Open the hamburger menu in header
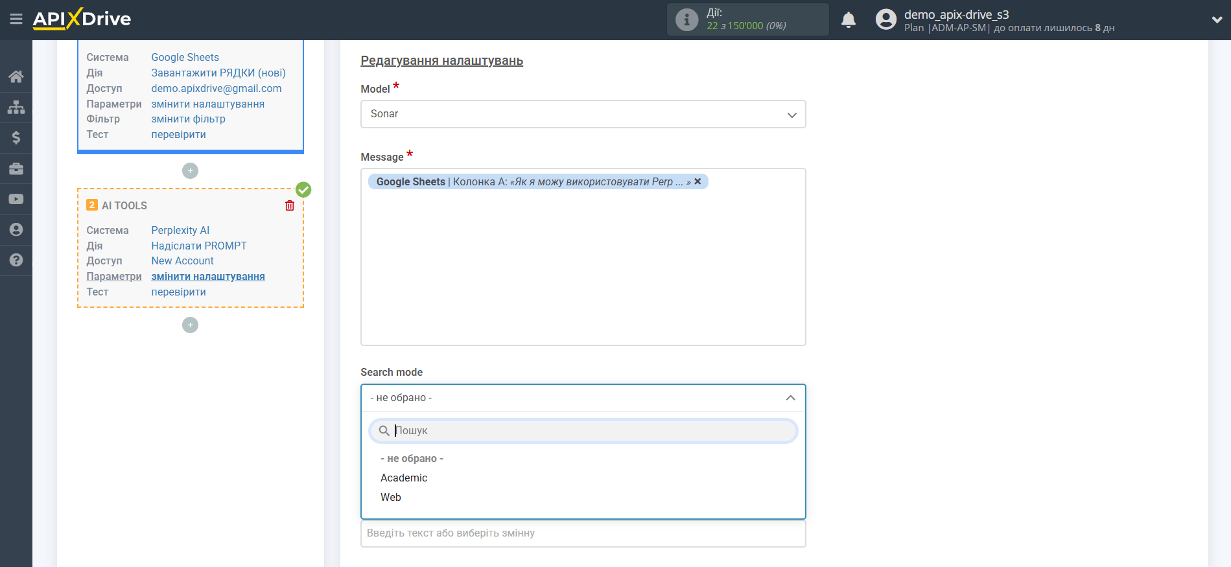Image resolution: width=1231 pixels, height=567 pixels. (x=16, y=19)
